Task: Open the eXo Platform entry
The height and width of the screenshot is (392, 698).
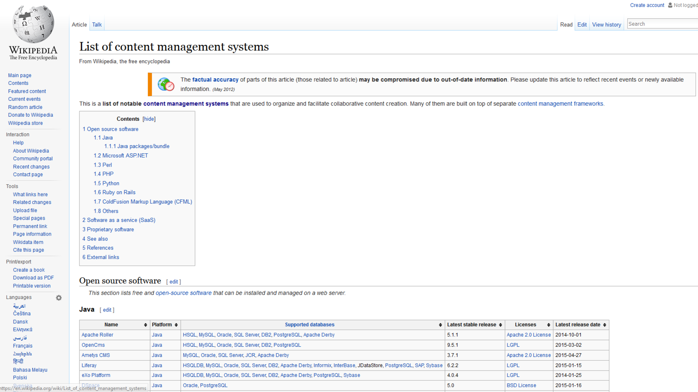Action: (96, 375)
